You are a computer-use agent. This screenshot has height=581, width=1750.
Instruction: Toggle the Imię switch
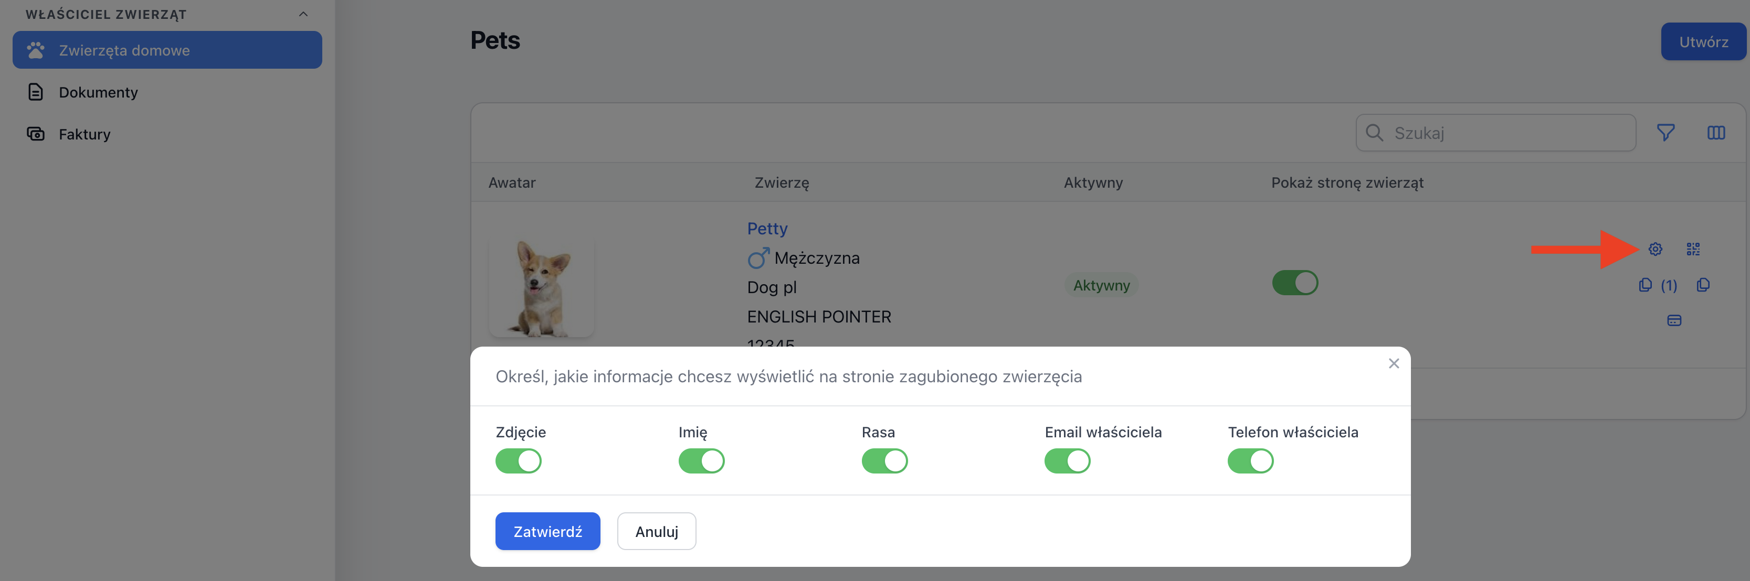tap(701, 461)
